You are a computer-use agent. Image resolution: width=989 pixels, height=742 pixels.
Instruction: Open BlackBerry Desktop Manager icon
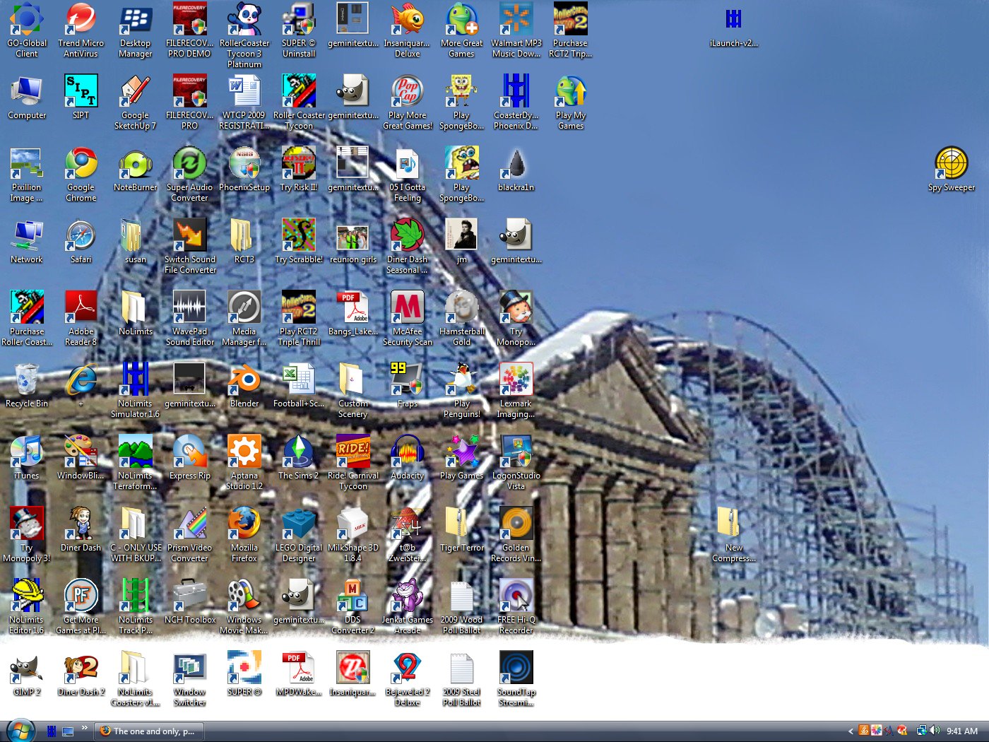136,30
